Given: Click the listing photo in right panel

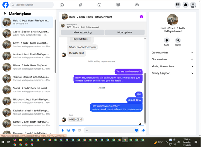Looking at the screenshot, I should (x=172, y=20).
